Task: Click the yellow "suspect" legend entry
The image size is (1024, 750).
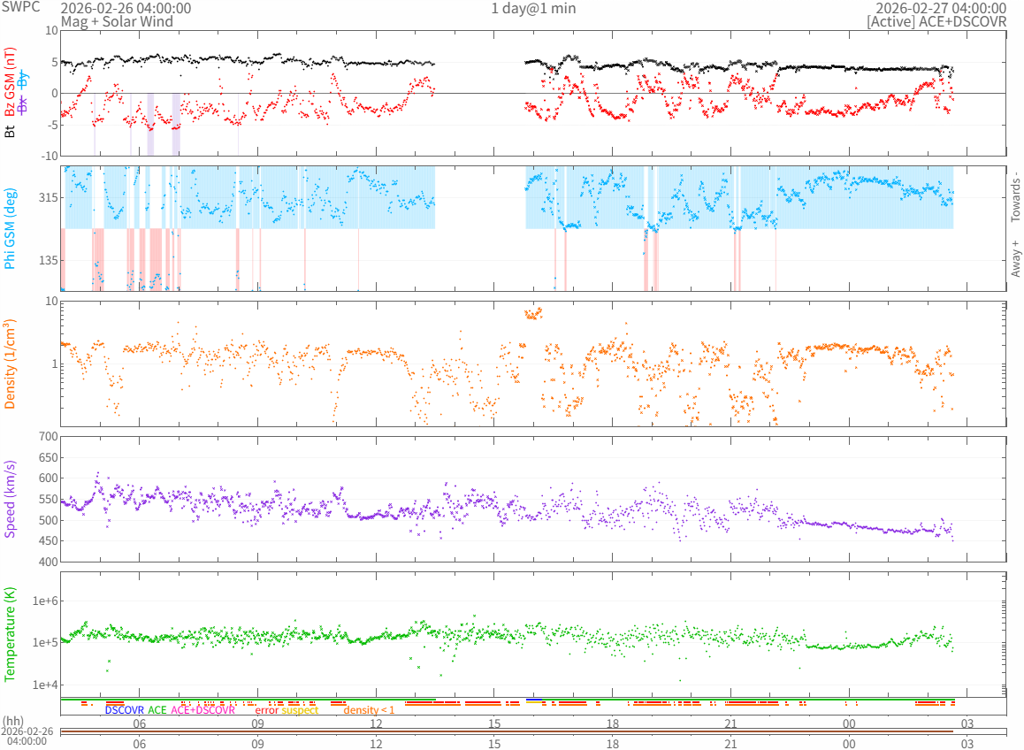Action: pos(300,710)
